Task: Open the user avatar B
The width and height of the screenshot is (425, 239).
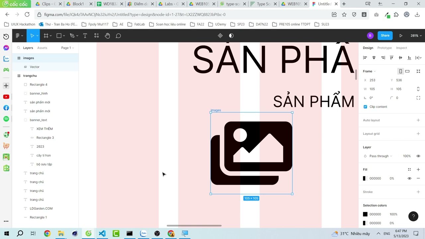Action: [x=370, y=36]
